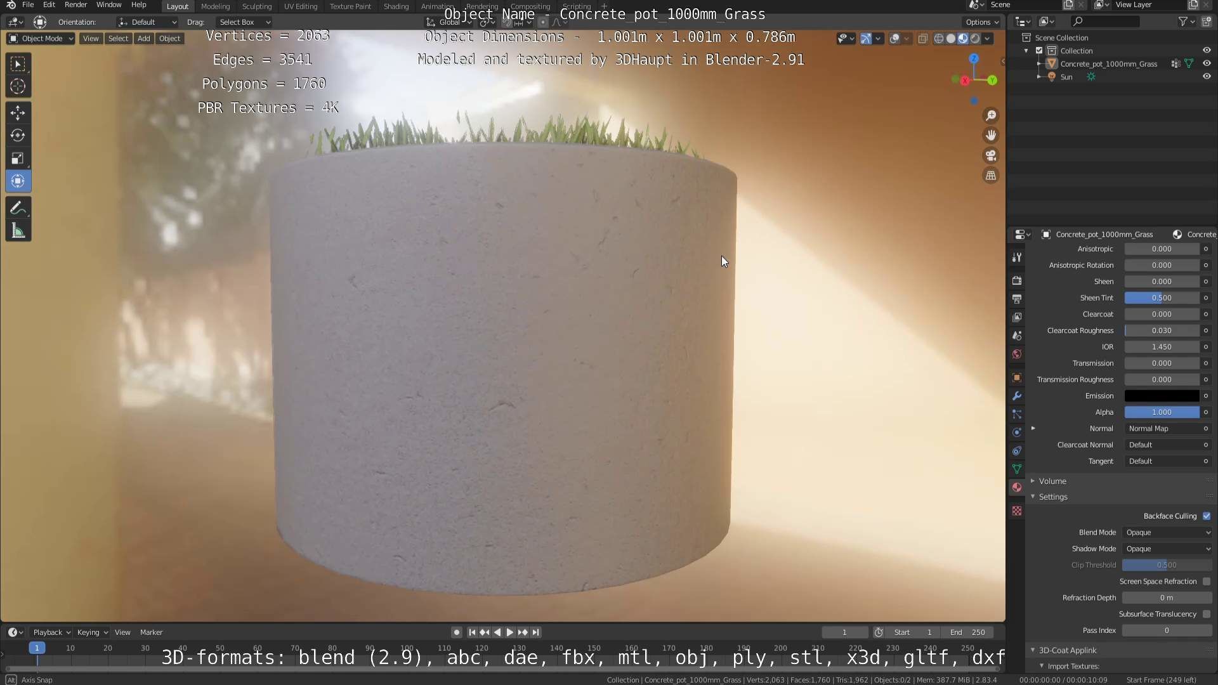Image resolution: width=1218 pixels, height=685 pixels.
Task: Toggle viewport overlays
Action: tap(894, 39)
